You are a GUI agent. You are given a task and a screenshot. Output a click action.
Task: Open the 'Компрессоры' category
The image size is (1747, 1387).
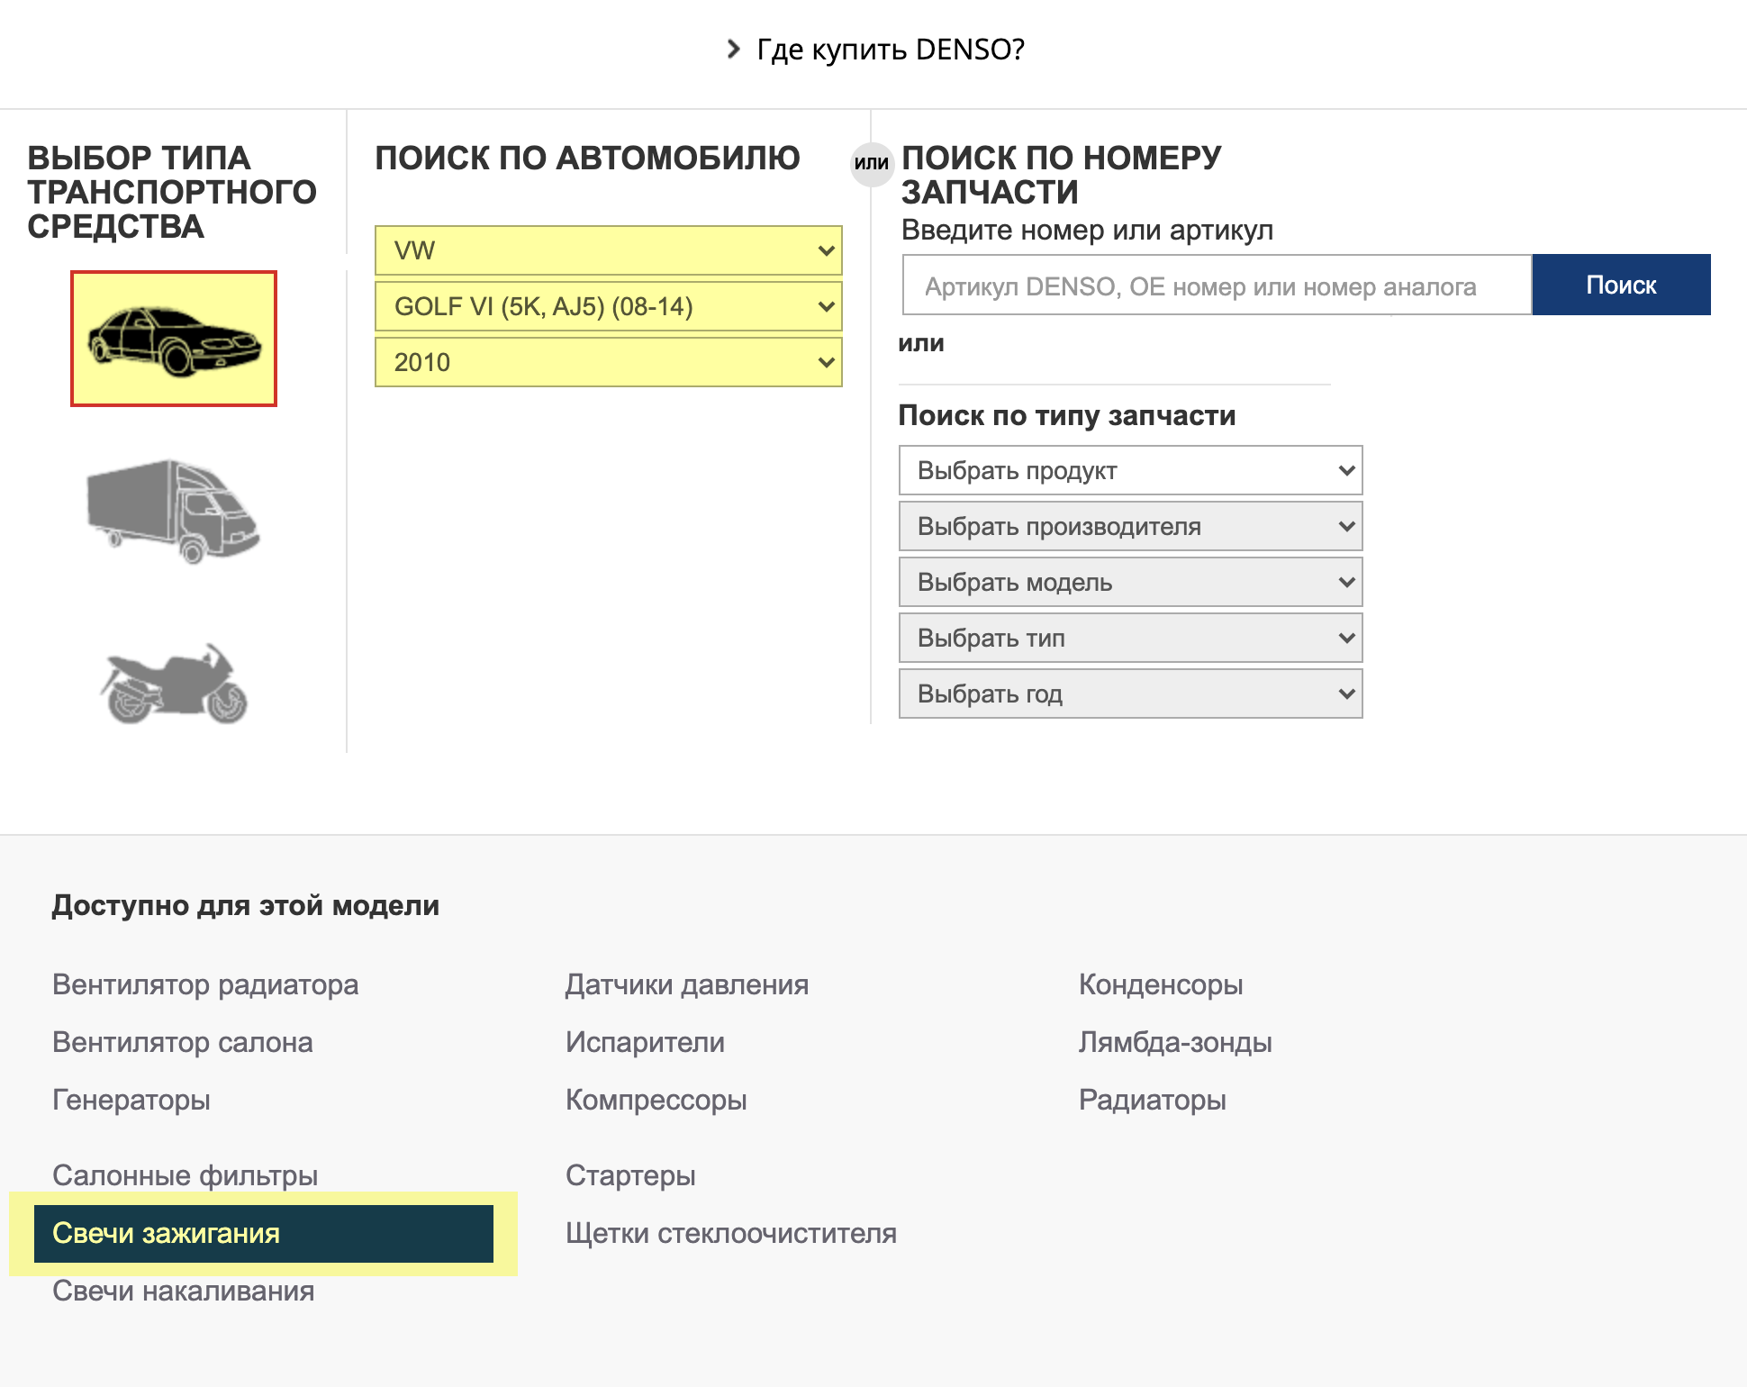tap(656, 1100)
